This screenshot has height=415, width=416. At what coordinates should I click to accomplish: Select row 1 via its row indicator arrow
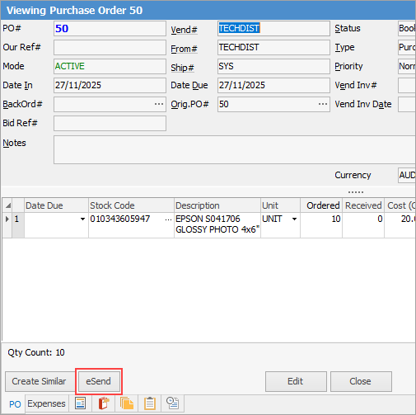tap(7, 219)
